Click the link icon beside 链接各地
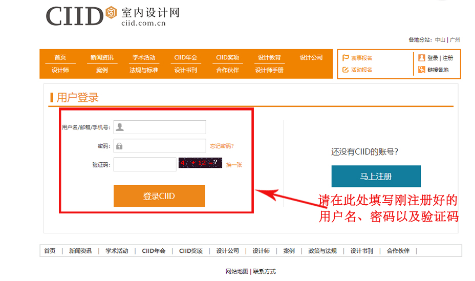 point(421,70)
